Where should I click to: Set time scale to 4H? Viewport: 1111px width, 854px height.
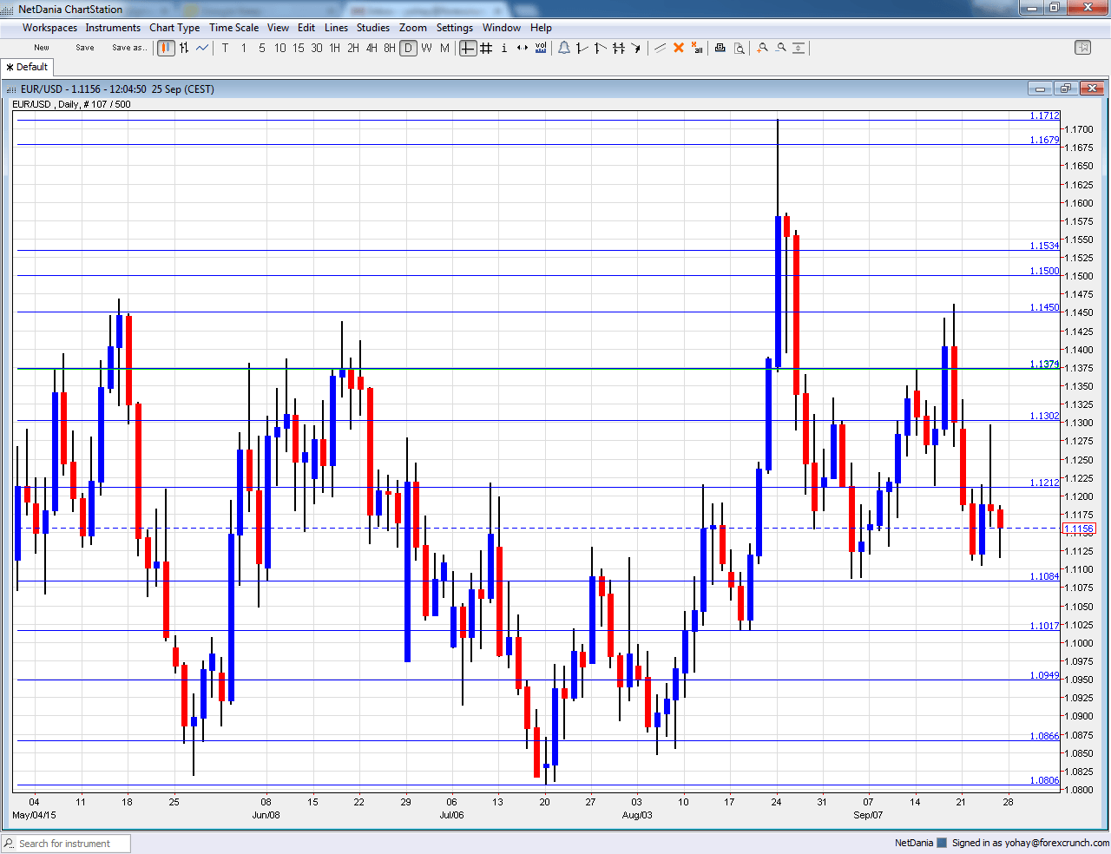[x=371, y=48]
